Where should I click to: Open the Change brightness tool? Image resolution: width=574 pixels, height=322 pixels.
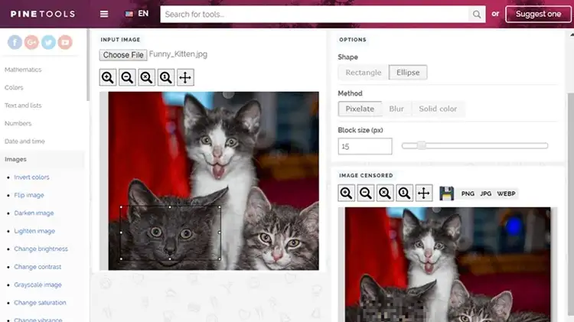click(41, 249)
